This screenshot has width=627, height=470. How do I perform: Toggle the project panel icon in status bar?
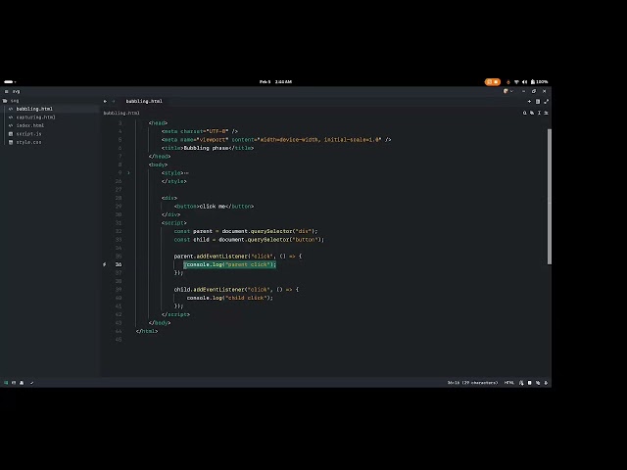point(6,383)
